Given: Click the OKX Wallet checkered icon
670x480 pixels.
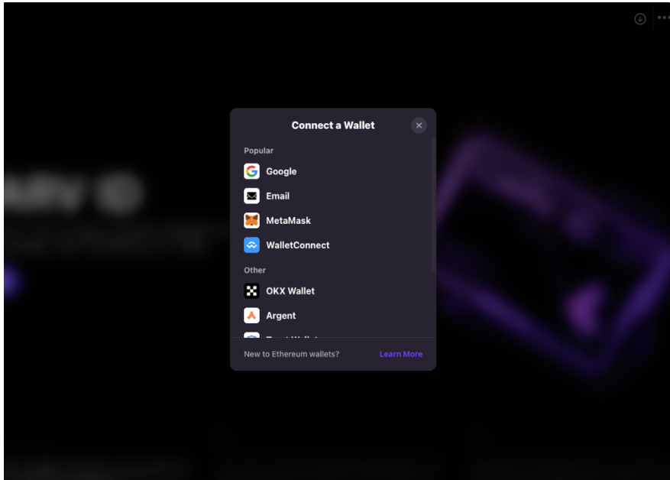Looking at the screenshot, I should 251,291.
